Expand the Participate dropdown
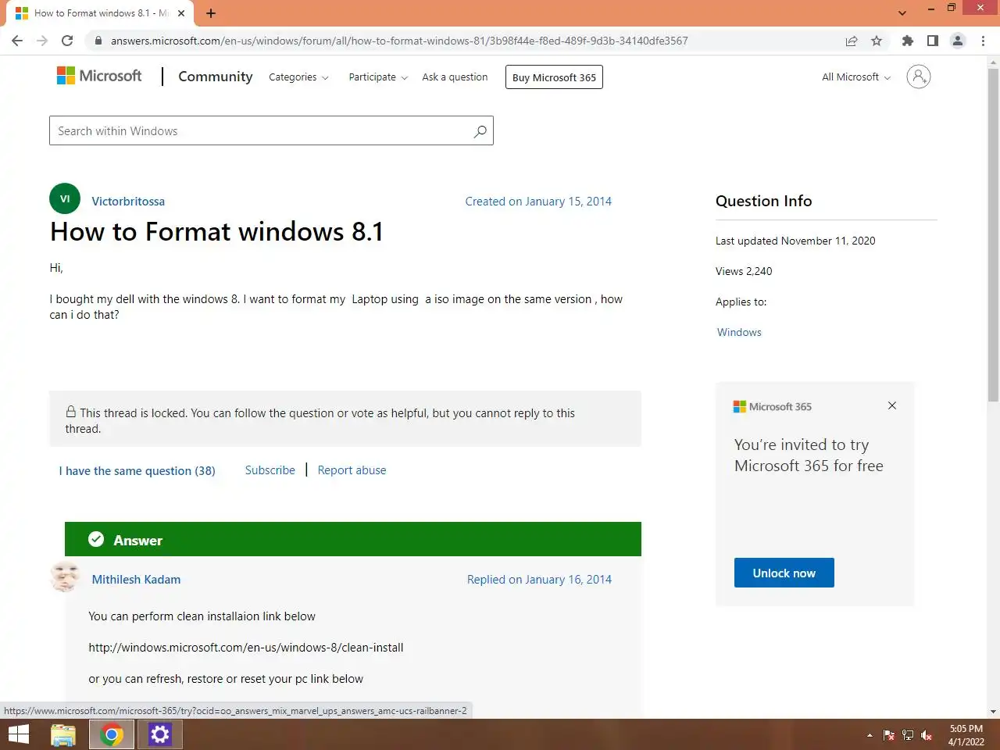 [378, 77]
